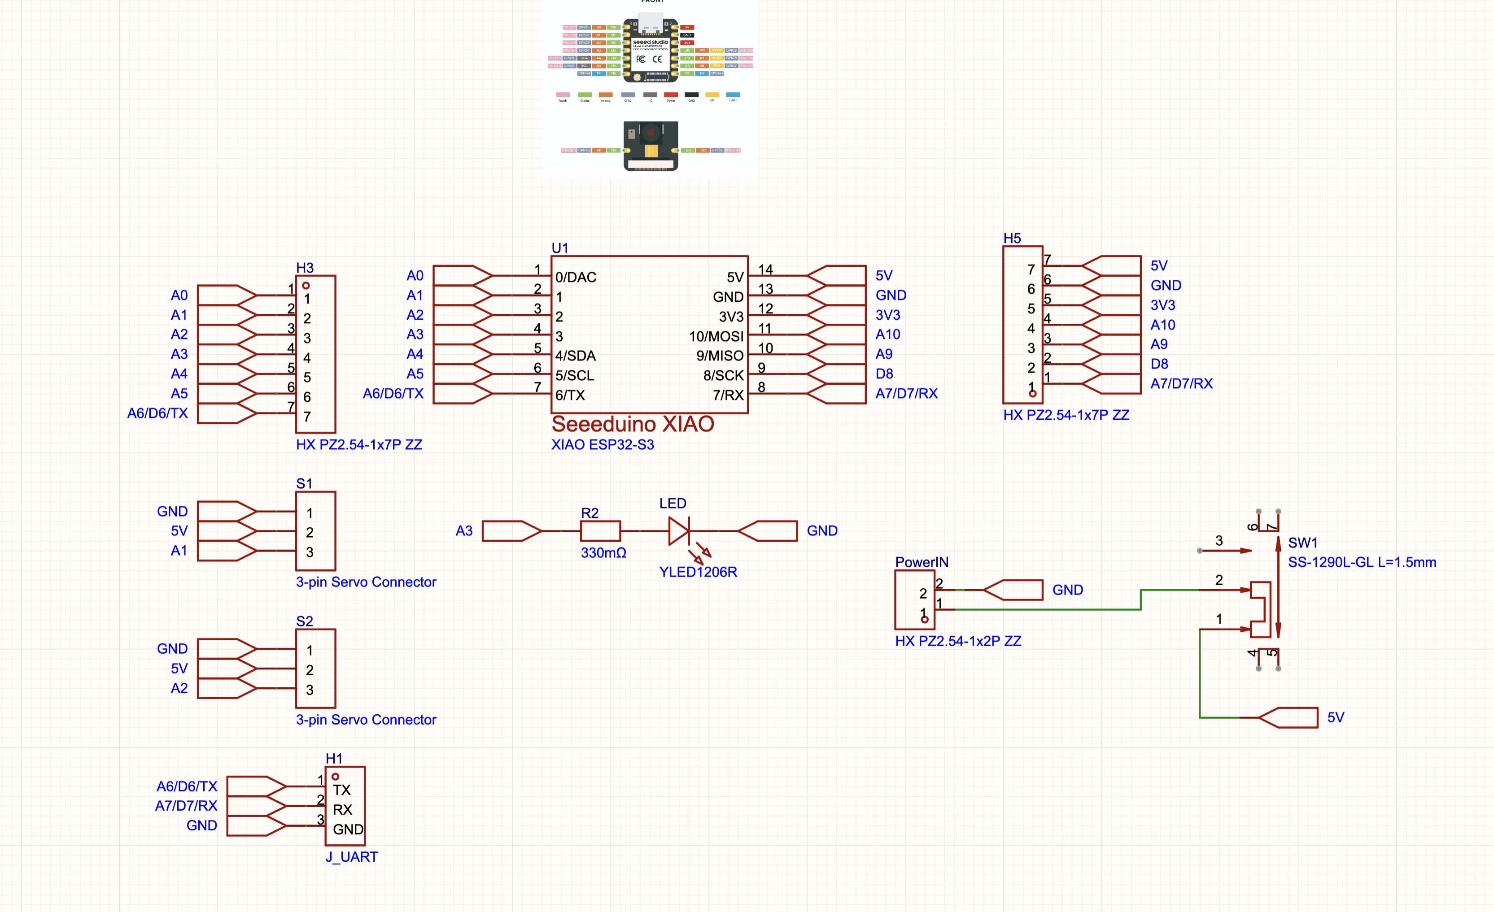The image size is (1494, 912).
Task: Select the D8 net port on U1 pin 9
Action: click(836, 374)
